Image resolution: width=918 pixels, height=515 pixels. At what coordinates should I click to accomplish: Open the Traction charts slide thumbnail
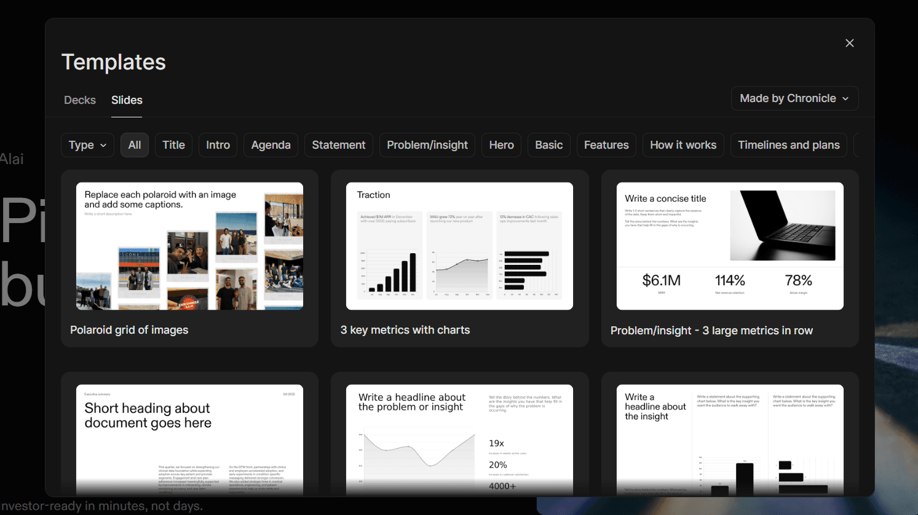tap(459, 246)
